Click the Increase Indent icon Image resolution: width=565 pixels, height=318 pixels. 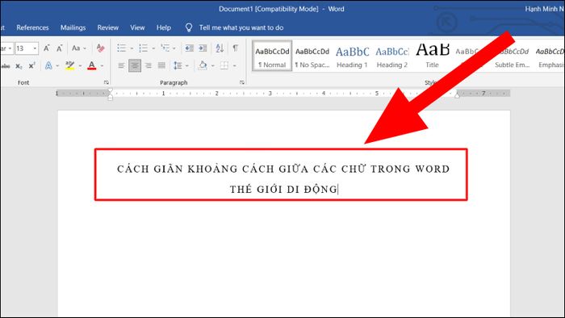[203, 48]
